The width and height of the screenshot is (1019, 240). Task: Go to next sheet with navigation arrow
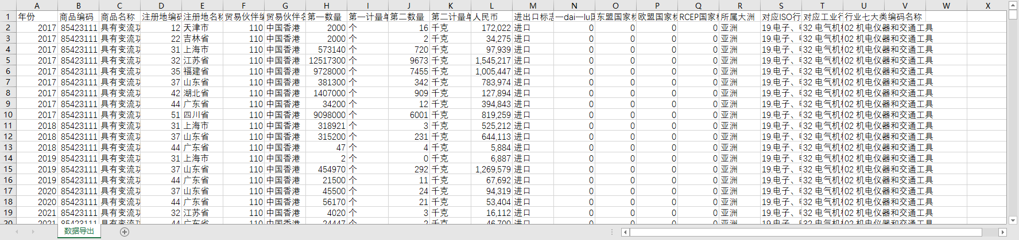33,232
